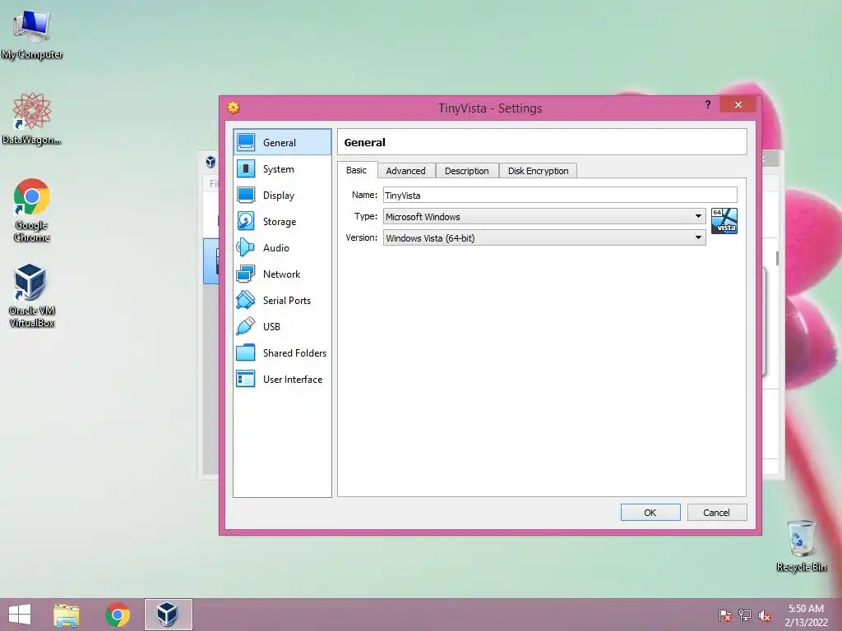Click the help question mark button
The width and height of the screenshot is (842, 631).
click(x=708, y=104)
